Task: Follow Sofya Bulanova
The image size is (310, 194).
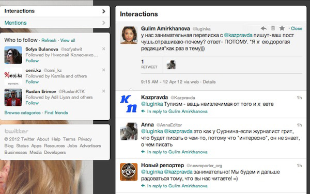Action: tap(32, 60)
